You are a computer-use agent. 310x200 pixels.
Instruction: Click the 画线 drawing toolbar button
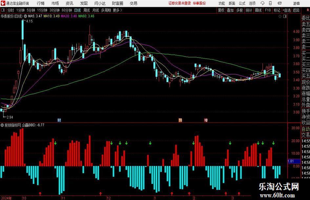258,10
